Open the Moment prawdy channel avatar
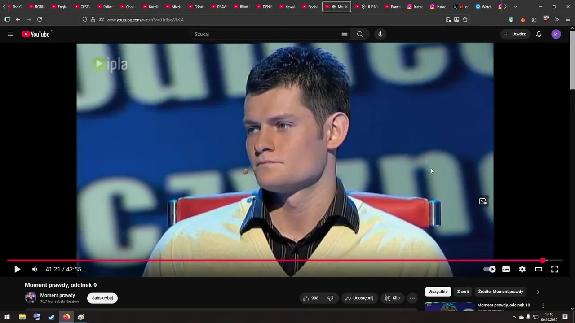The width and height of the screenshot is (575, 323). point(31,297)
